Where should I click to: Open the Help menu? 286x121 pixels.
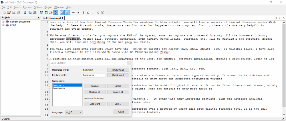coord(68,7)
